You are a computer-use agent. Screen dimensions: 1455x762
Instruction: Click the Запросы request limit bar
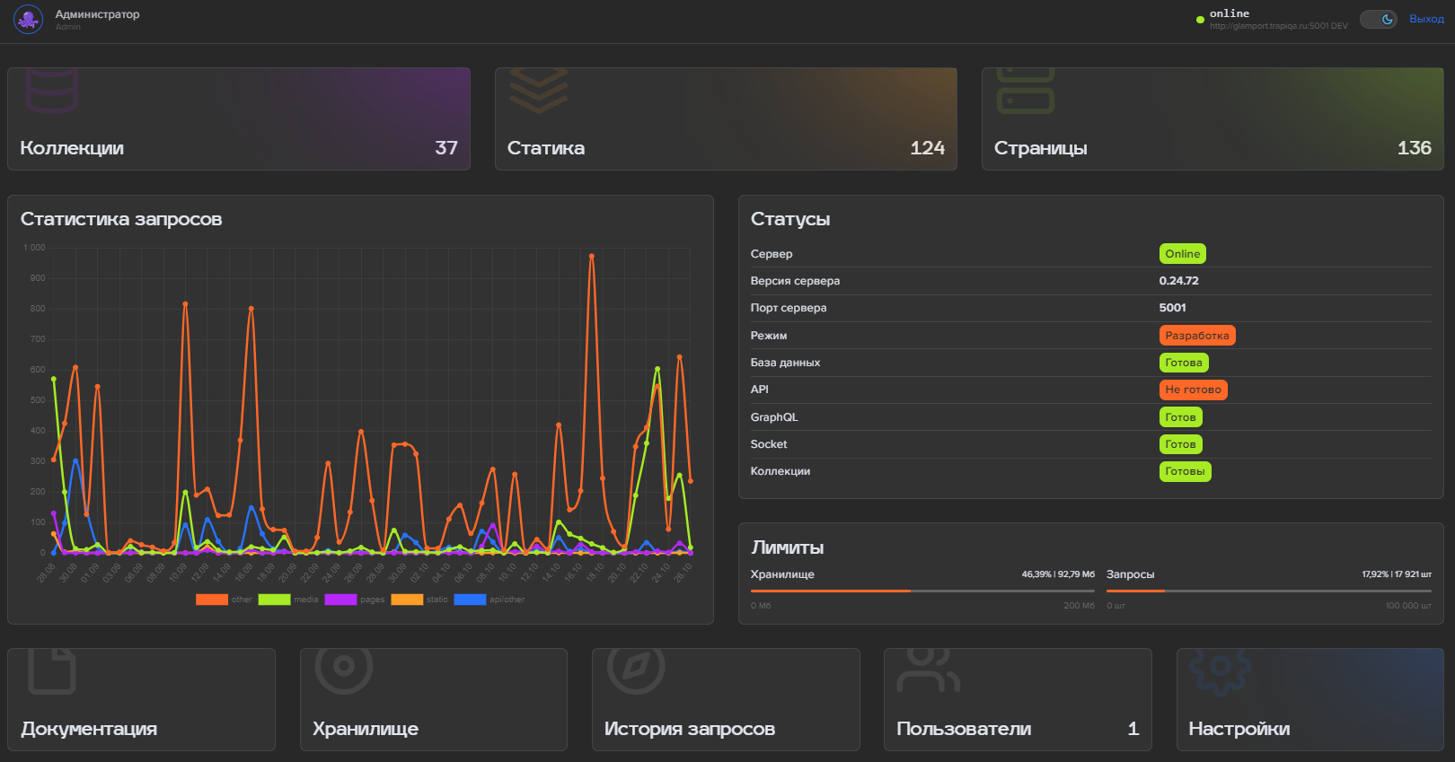pyautogui.click(x=1268, y=591)
